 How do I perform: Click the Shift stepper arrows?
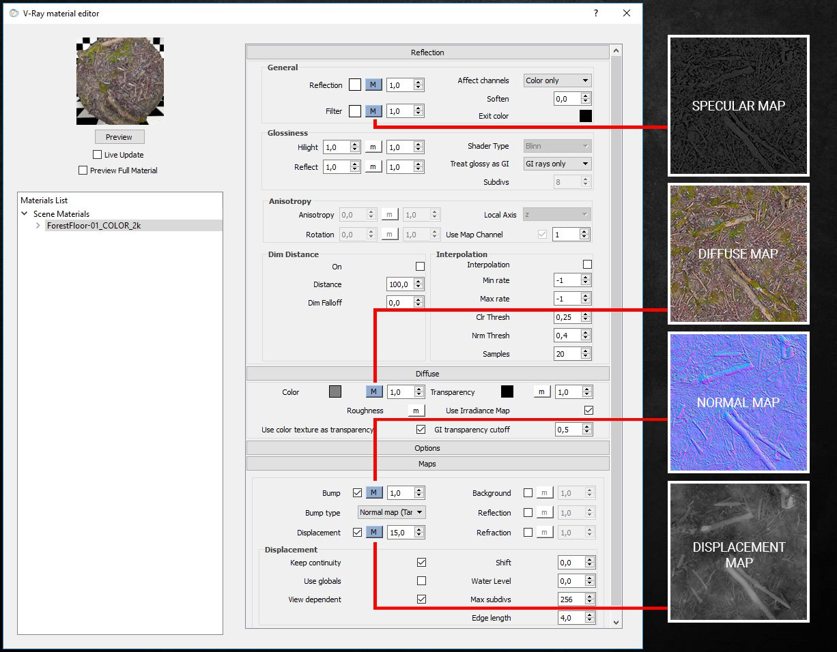591,563
